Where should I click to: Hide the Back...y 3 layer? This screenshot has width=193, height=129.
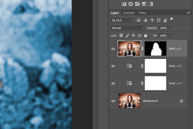(113, 49)
